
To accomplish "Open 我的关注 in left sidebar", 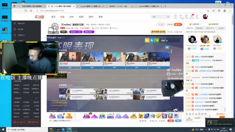I will (21, 24).
